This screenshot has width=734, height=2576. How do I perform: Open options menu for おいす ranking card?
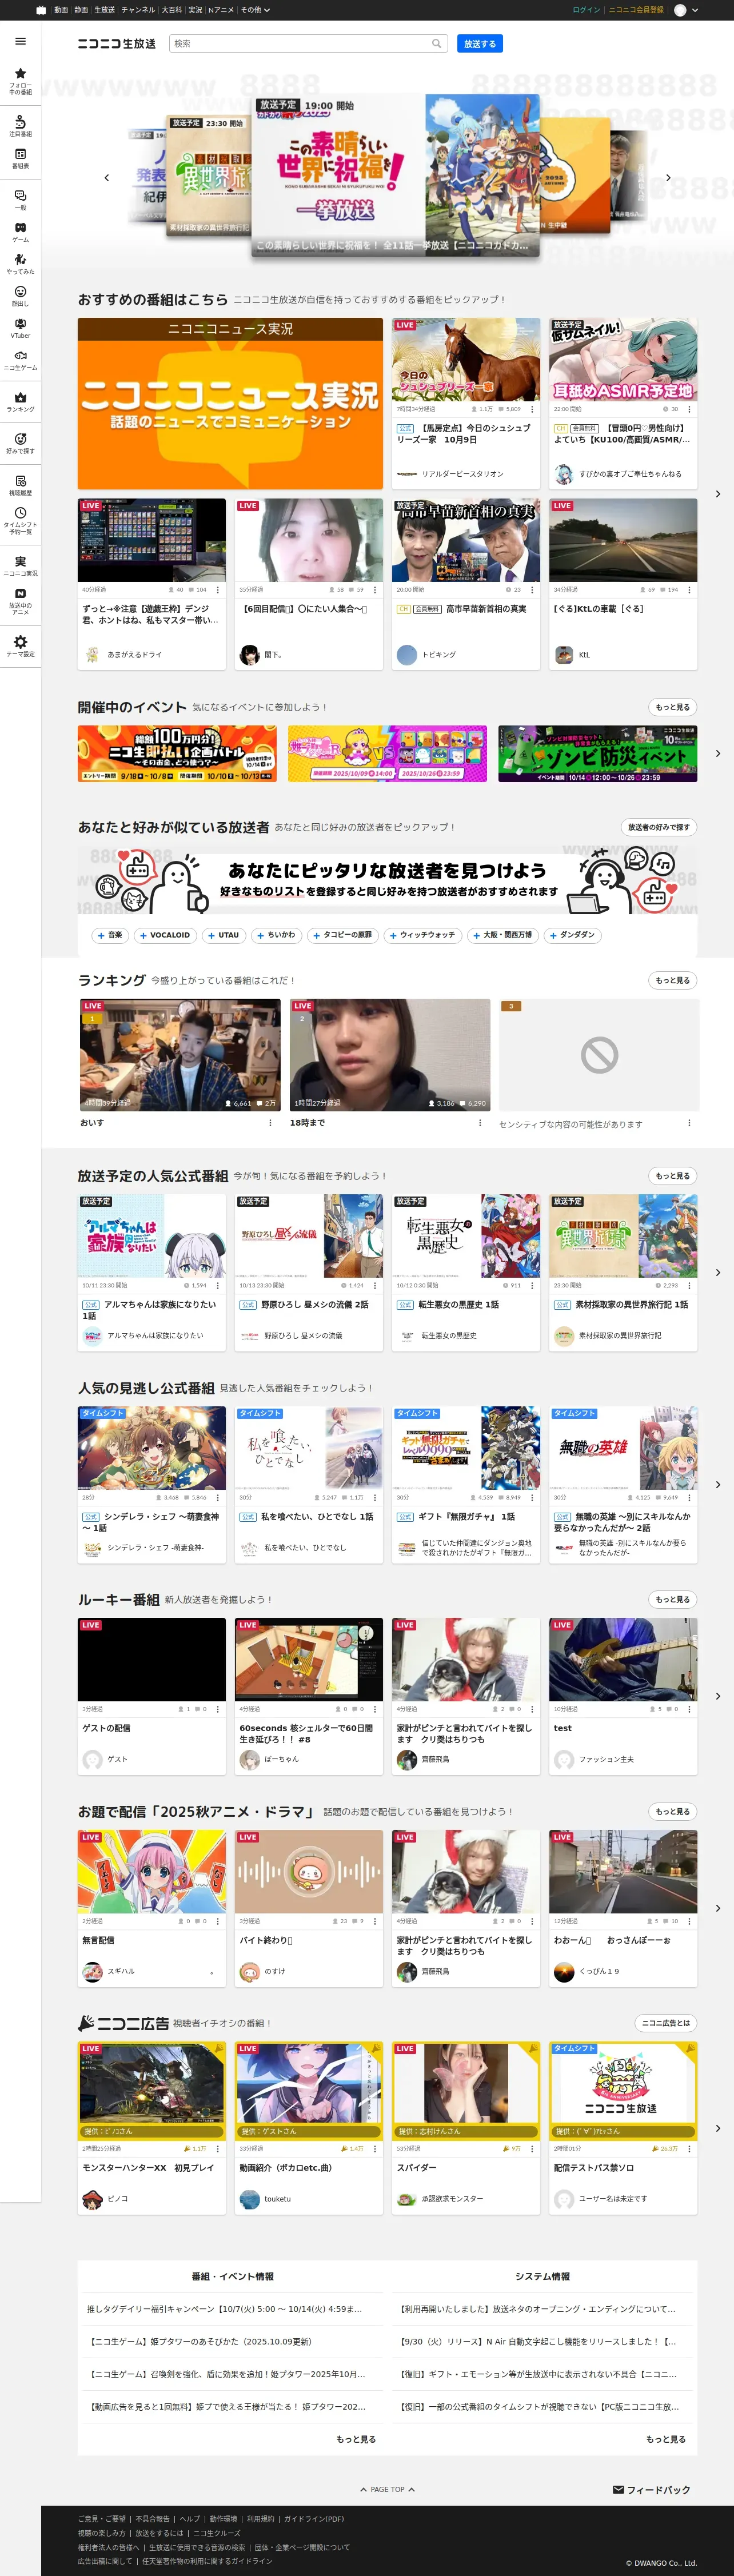pyautogui.click(x=270, y=1122)
